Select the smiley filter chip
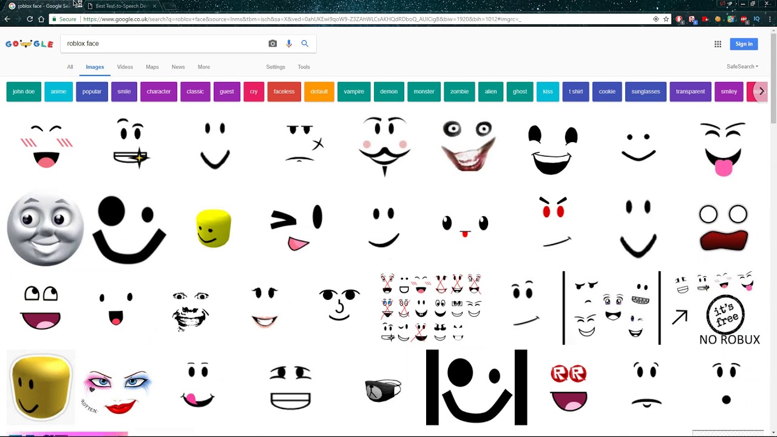The height and width of the screenshot is (437, 777). point(729,92)
